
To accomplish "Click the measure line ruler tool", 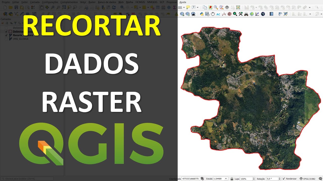I will point(180,8).
